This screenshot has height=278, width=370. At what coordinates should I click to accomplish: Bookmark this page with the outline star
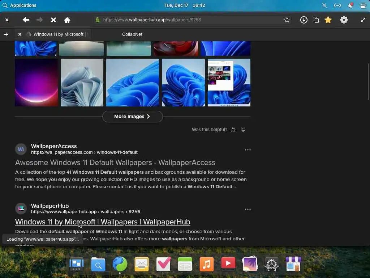point(287,20)
